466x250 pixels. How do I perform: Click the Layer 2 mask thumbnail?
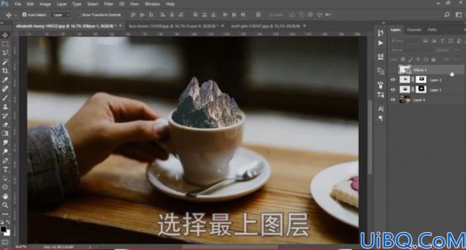(x=421, y=79)
